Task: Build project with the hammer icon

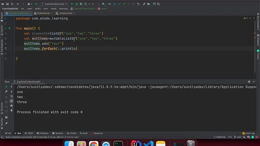Action: 36,4
